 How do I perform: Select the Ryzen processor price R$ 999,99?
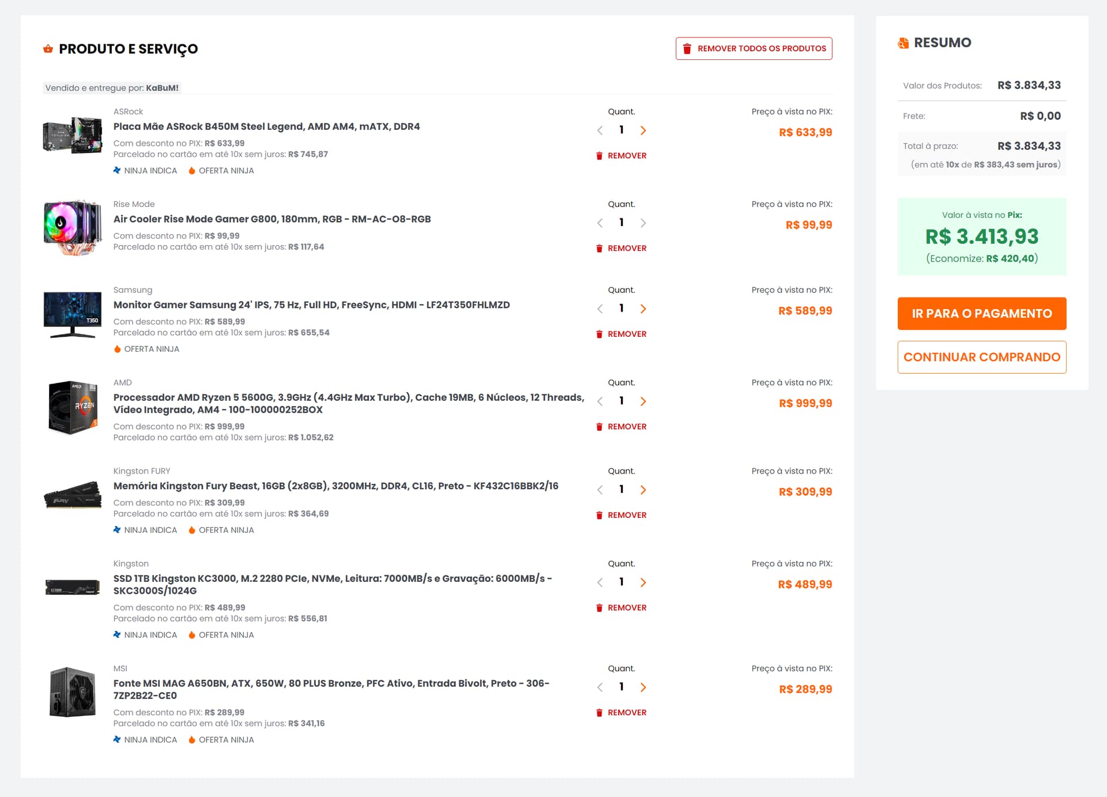tap(805, 404)
